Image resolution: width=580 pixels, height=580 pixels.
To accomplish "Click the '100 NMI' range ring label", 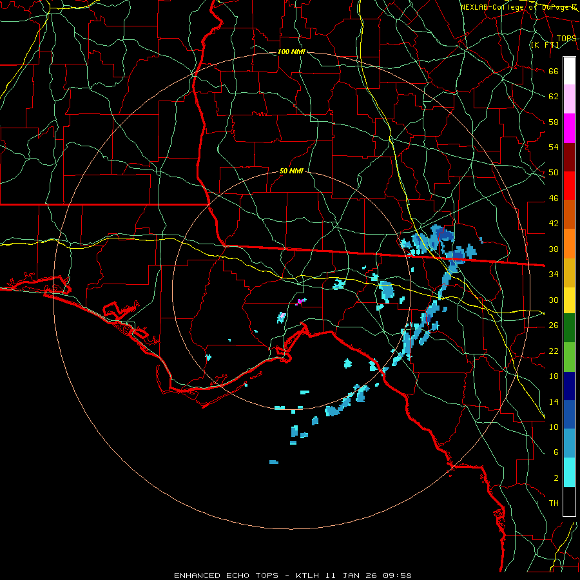I will point(291,52).
